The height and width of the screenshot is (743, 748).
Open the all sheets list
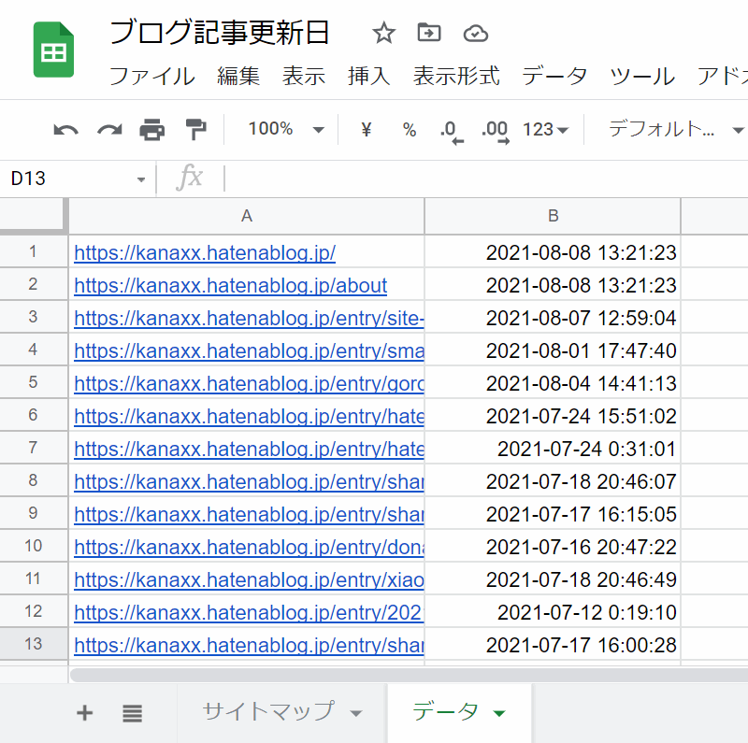click(x=132, y=712)
